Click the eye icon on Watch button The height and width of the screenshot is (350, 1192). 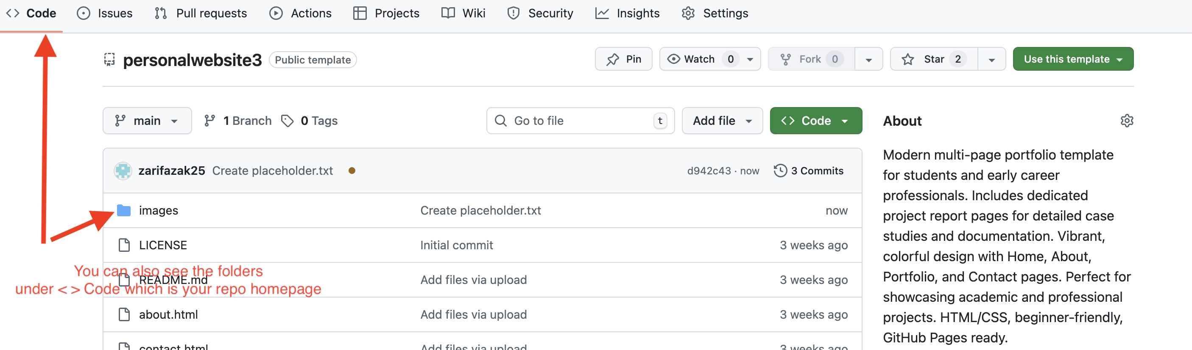coord(674,59)
